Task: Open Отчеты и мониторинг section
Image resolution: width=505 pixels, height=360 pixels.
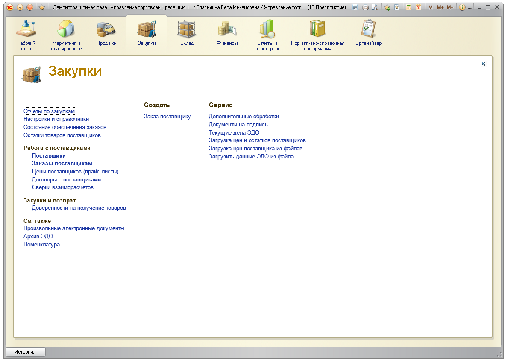Action: [x=267, y=35]
